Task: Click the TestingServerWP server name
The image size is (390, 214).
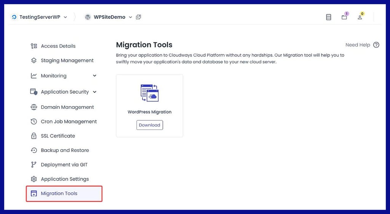Action: pos(40,17)
